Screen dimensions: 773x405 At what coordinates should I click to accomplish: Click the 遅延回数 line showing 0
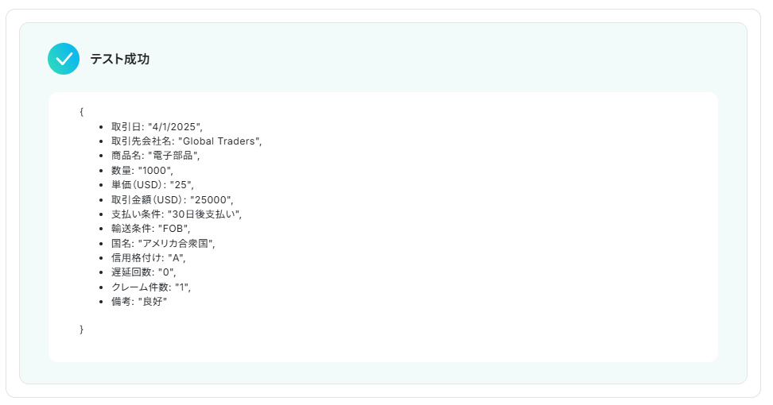143,272
